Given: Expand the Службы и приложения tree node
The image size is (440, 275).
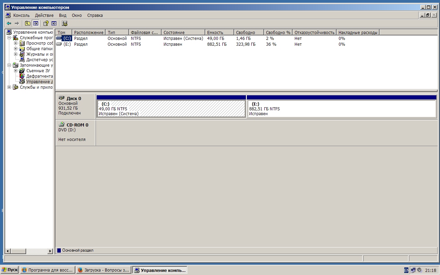Looking at the screenshot, I should tap(9, 87).
